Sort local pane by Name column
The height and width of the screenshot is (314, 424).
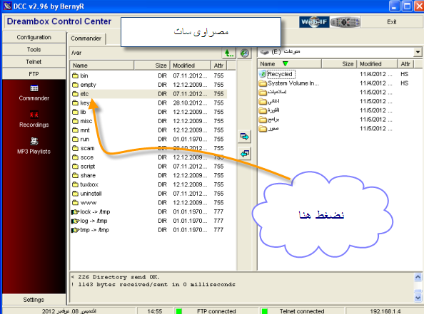click(x=290, y=64)
